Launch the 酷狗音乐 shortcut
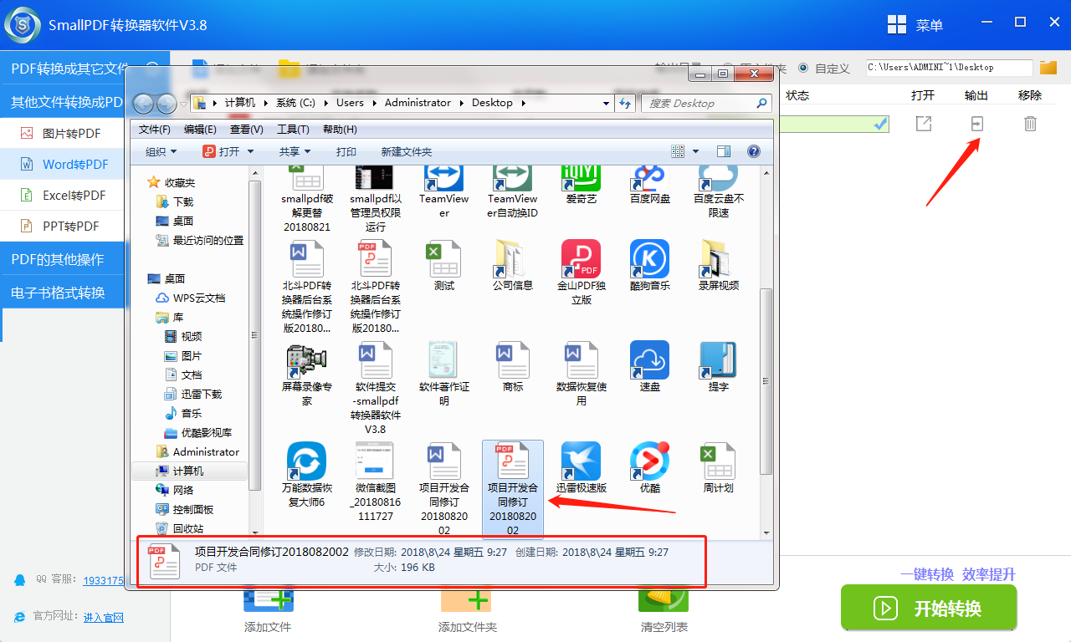 [649, 266]
